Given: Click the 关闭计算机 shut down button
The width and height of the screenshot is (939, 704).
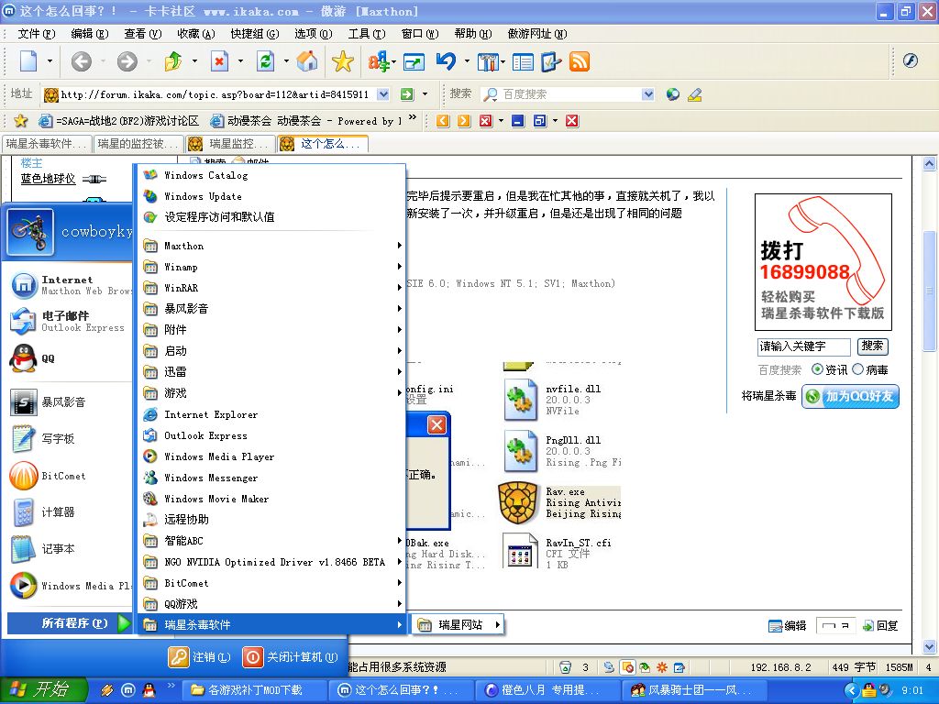Looking at the screenshot, I should 291,656.
